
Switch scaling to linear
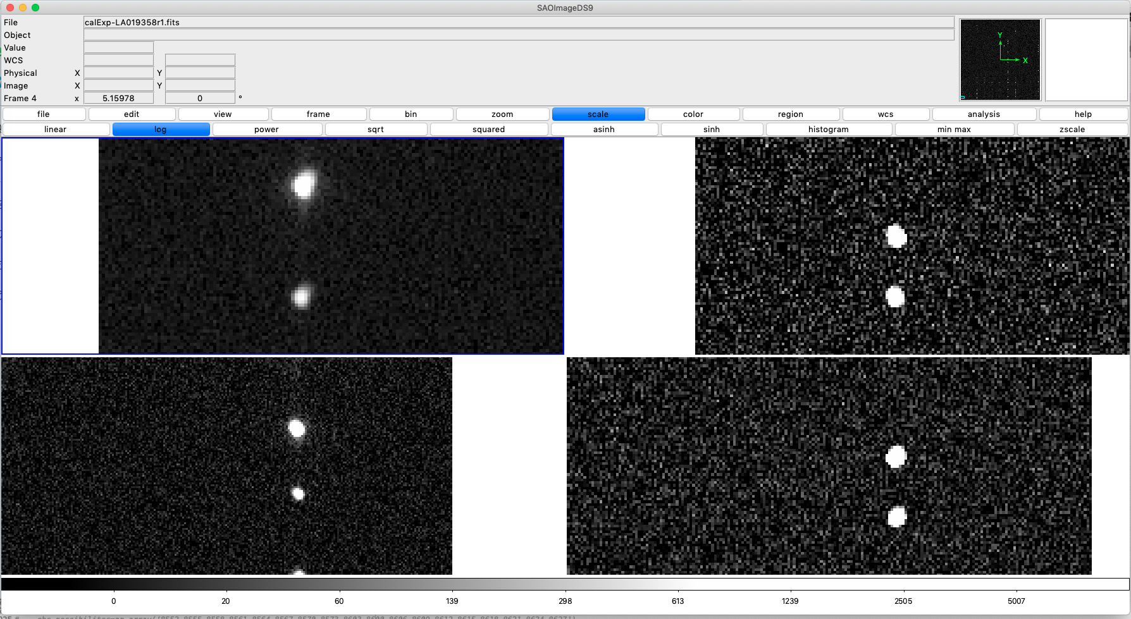[x=56, y=129]
